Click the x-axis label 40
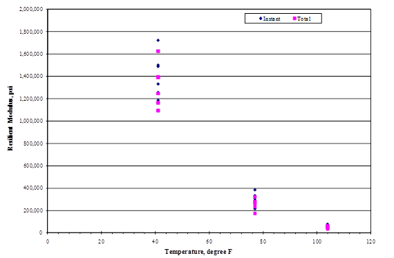This screenshot has width=394, height=258. pos(156,241)
